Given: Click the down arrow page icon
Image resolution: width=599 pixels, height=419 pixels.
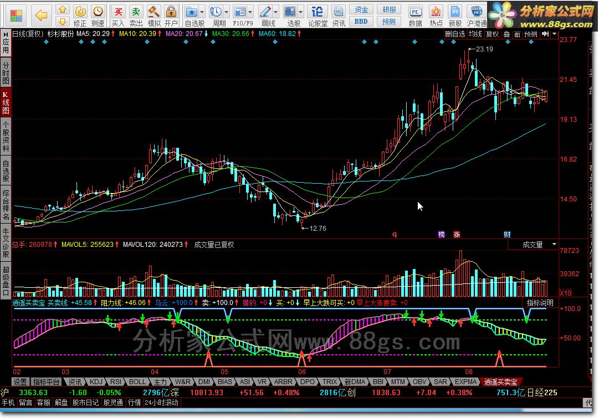Looking at the screenshot, I should [x=63, y=22].
